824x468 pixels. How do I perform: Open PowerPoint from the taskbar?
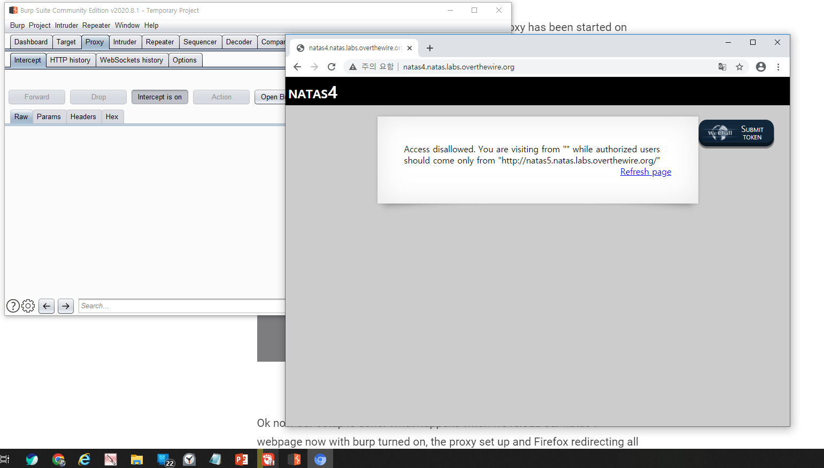(242, 459)
